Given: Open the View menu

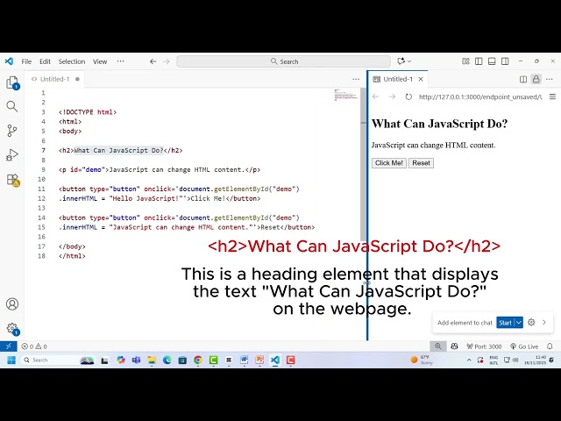Looking at the screenshot, I should point(100,61).
